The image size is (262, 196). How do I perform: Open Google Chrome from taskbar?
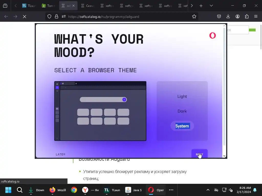coord(74,190)
